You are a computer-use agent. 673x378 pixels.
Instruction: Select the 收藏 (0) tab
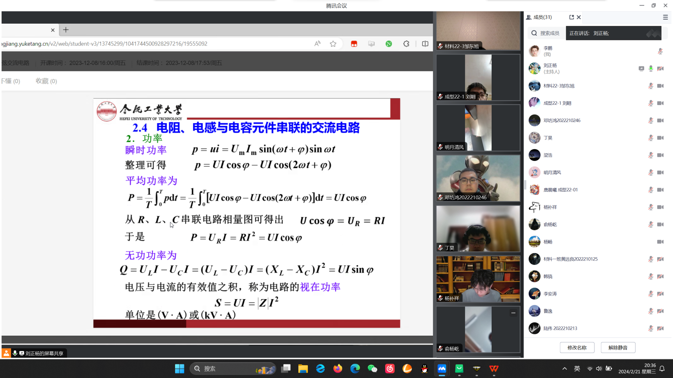click(x=46, y=81)
